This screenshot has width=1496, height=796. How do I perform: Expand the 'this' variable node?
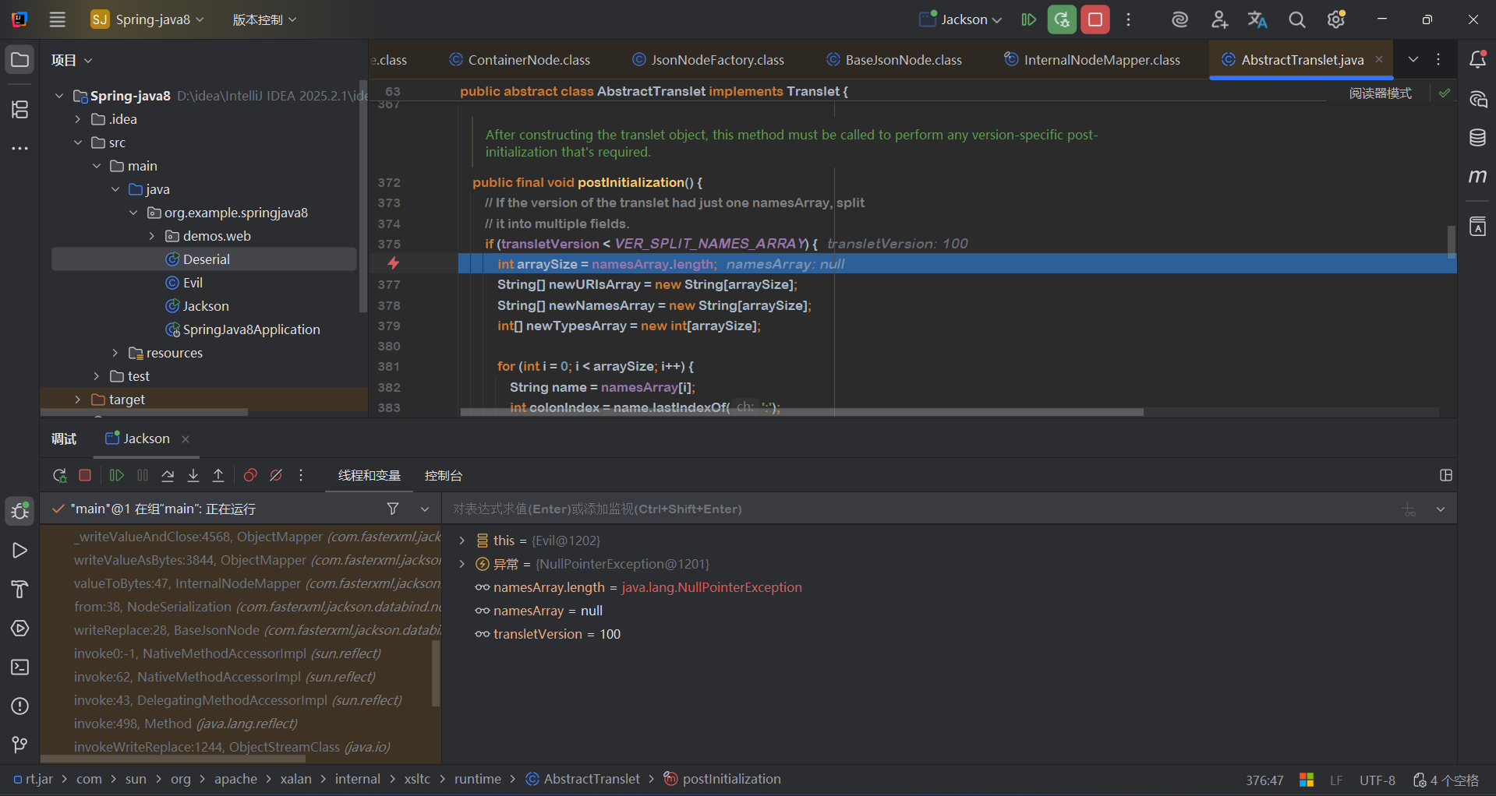click(462, 541)
